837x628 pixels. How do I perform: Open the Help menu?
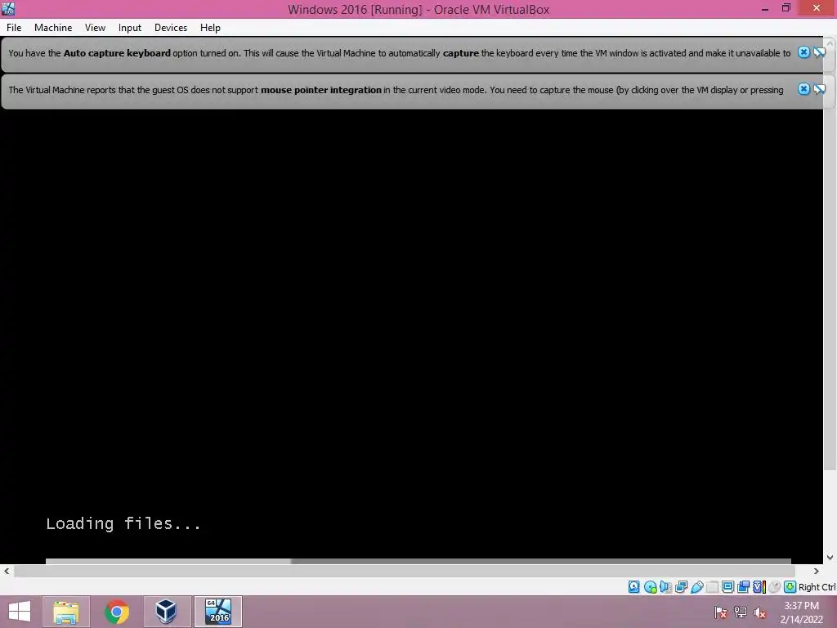[x=210, y=28]
